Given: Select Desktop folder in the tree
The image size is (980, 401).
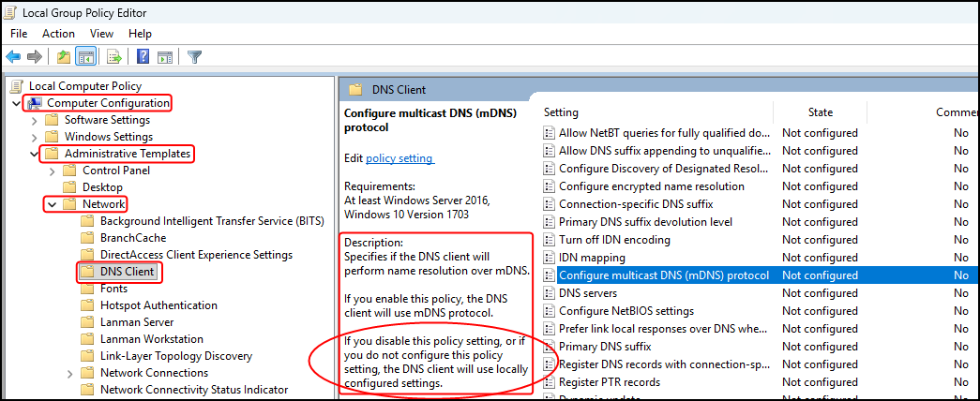Looking at the screenshot, I should pos(102,187).
